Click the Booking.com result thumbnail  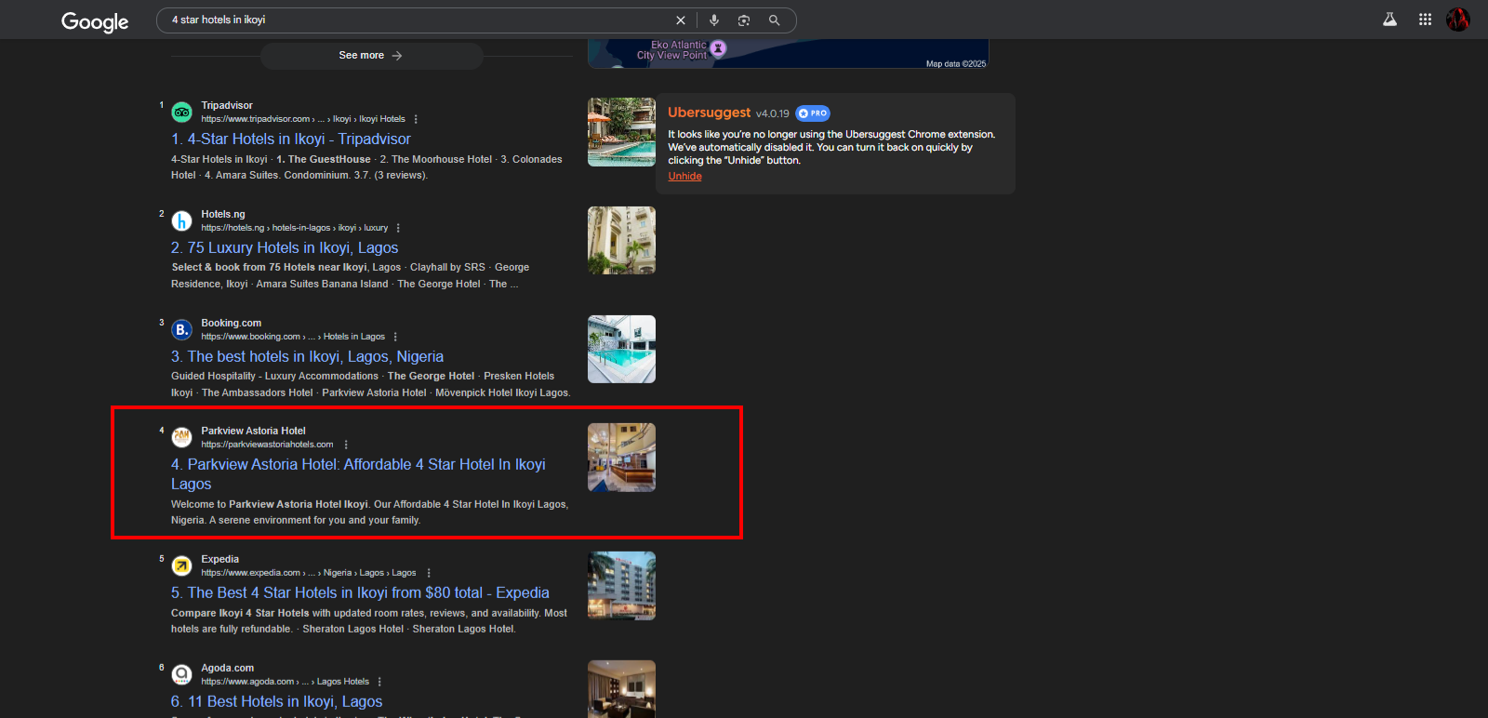coord(621,350)
